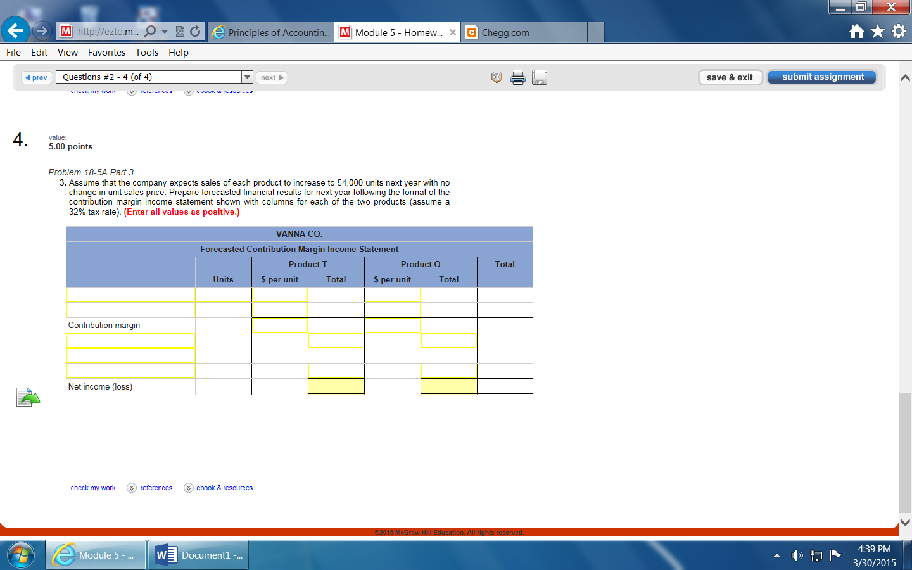Open the ebook via the book toolbar icon
Screen dimensions: 912x570
496,77
